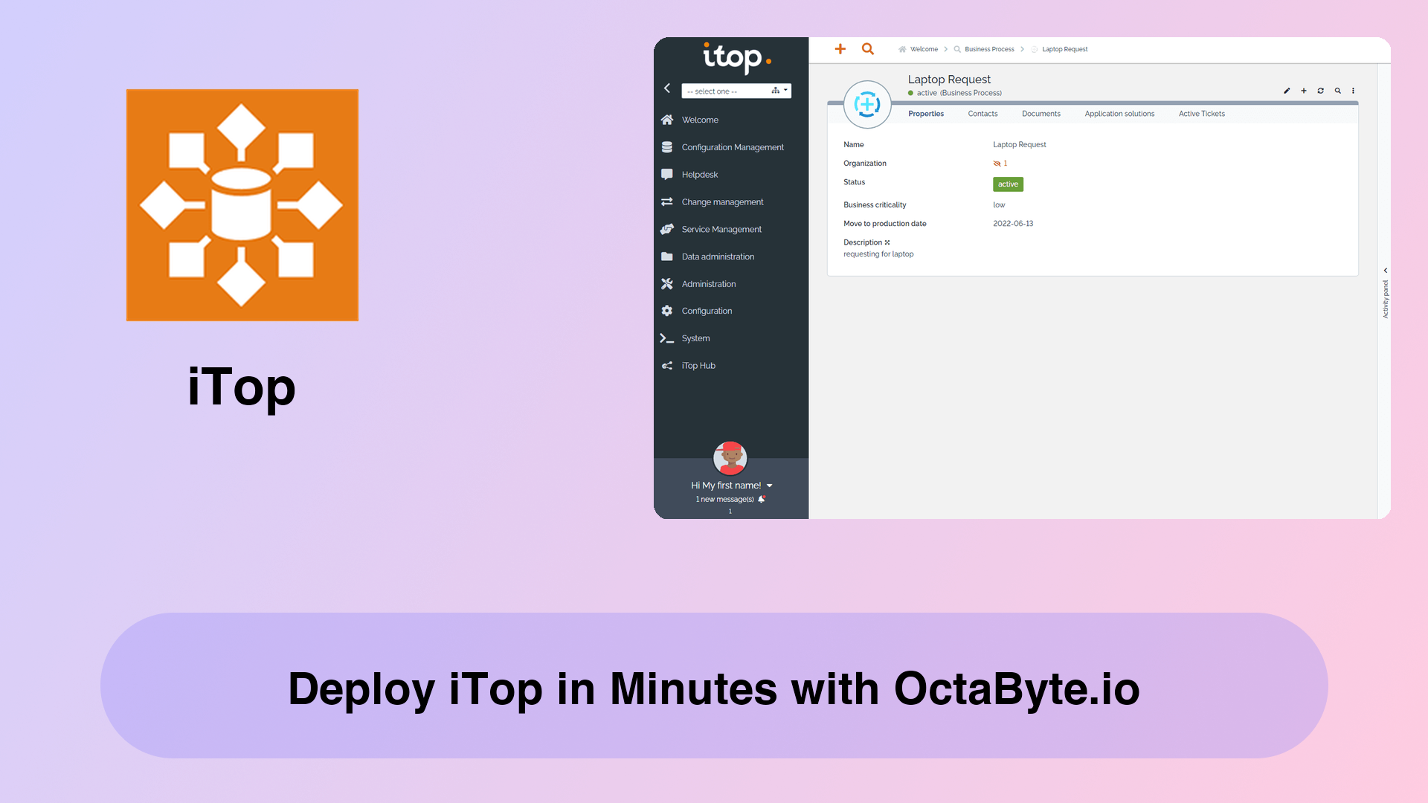
Task: Click the user profile avatar icon
Action: [730, 457]
